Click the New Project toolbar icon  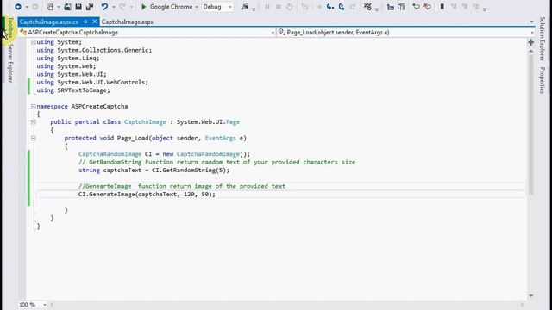coord(51,7)
